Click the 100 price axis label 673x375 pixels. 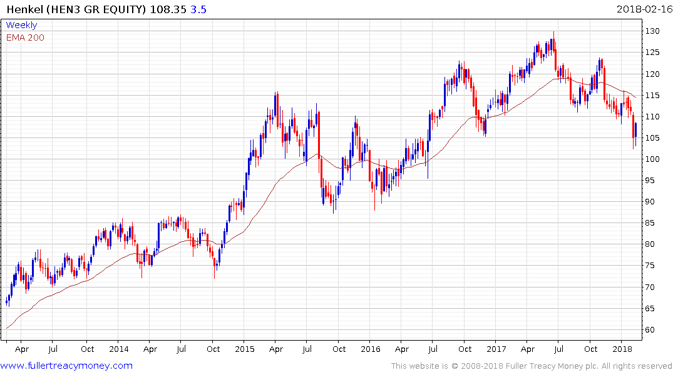coord(652,159)
